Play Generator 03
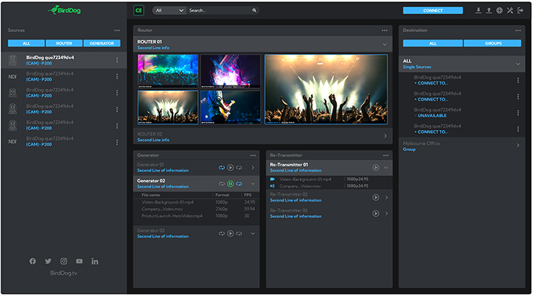 click(x=231, y=234)
